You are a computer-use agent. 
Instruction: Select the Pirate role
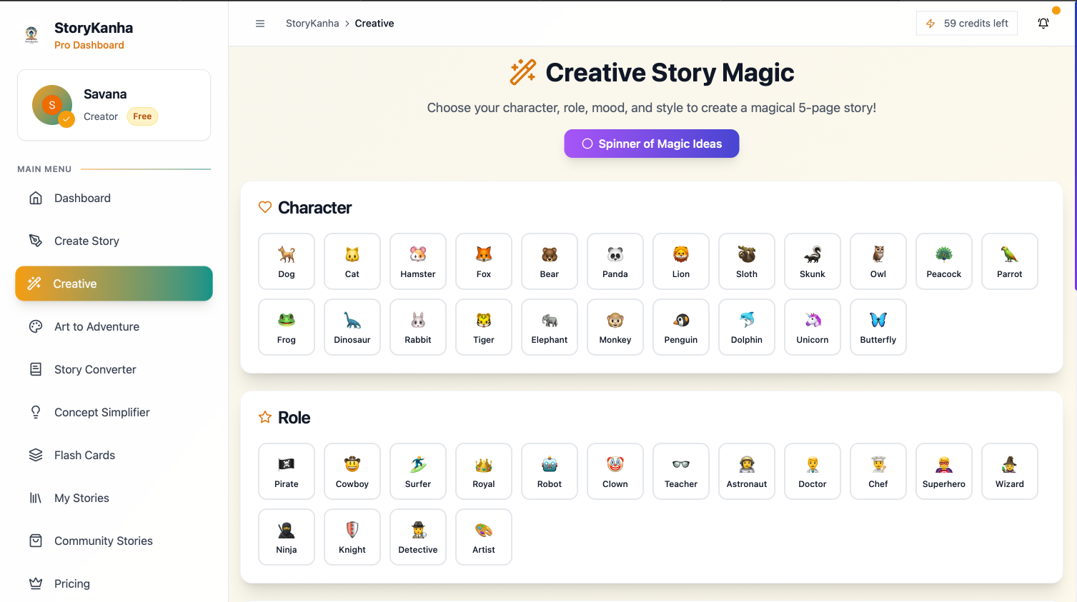[287, 471]
